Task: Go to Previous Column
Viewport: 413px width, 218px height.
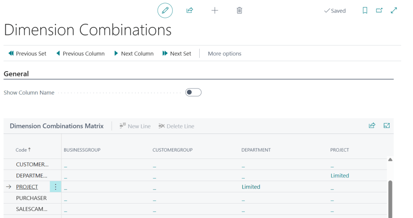Action: click(x=81, y=53)
